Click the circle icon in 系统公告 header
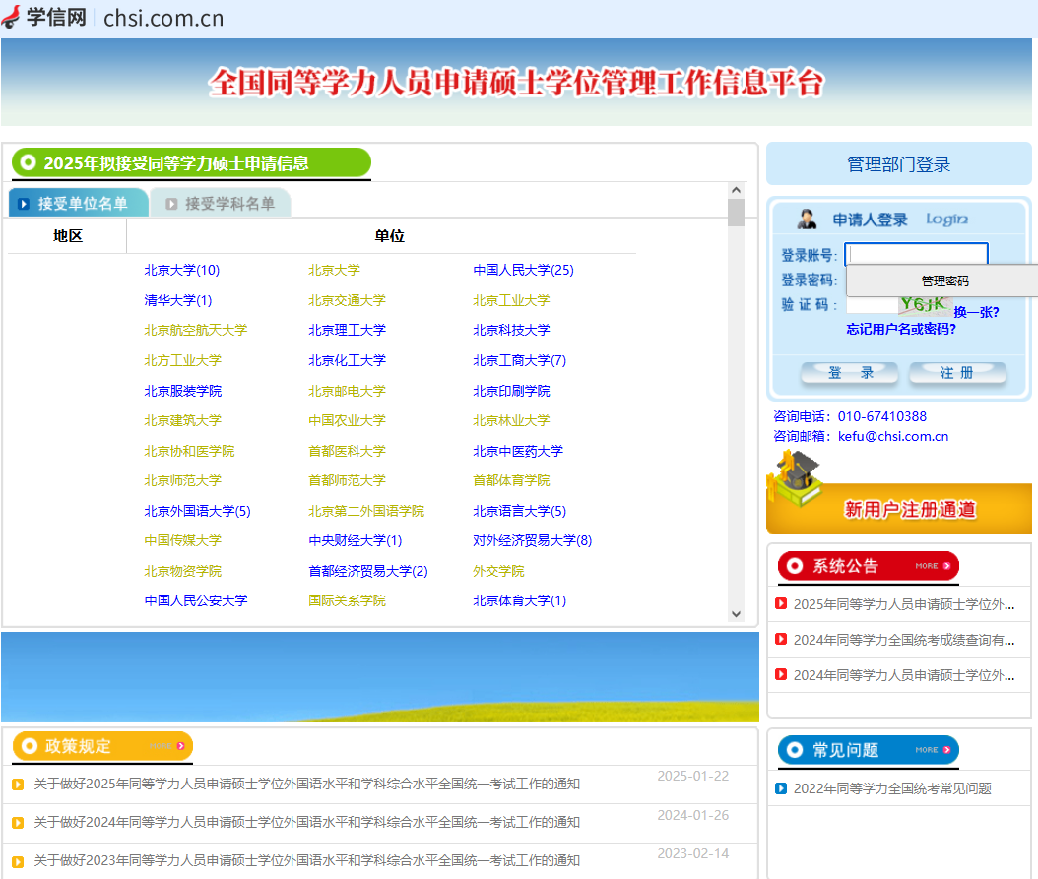 pyautogui.click(x=795, y=566)
